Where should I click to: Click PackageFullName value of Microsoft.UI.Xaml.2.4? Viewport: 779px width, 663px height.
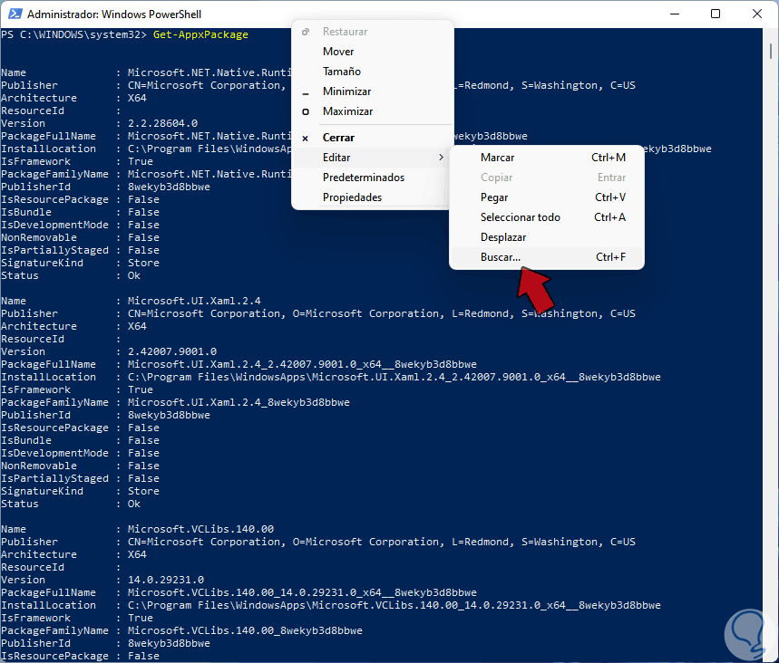point(302,364)
